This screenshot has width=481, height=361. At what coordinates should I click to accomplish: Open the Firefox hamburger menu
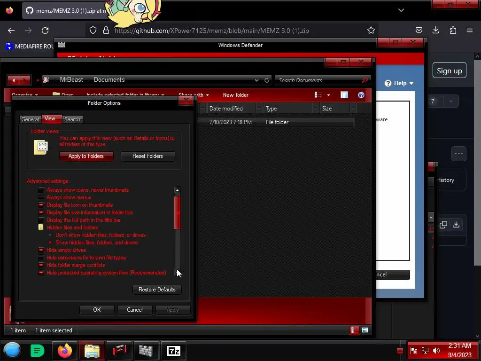coord(470,30)
